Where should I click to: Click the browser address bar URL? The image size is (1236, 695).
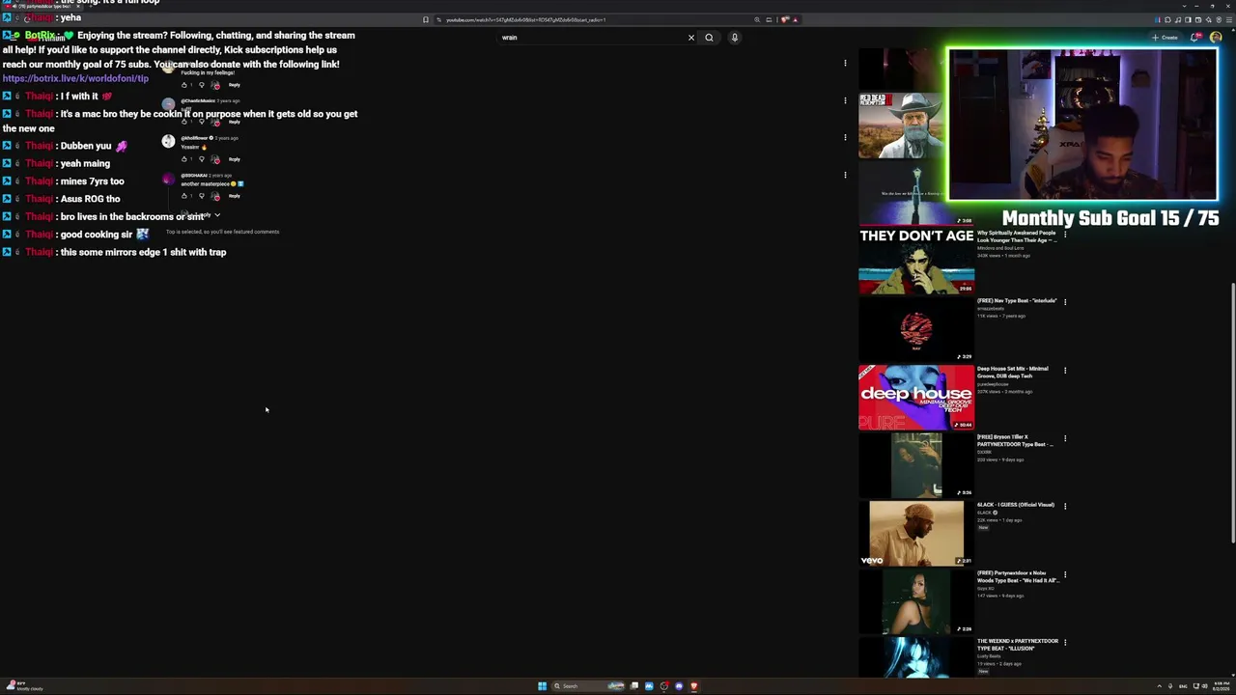point(525,19)
